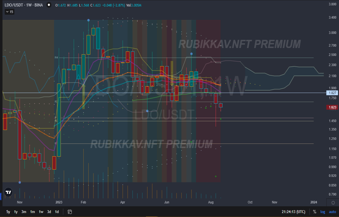
Task: Click the Oct label on time axis
Action: point(250,202)
